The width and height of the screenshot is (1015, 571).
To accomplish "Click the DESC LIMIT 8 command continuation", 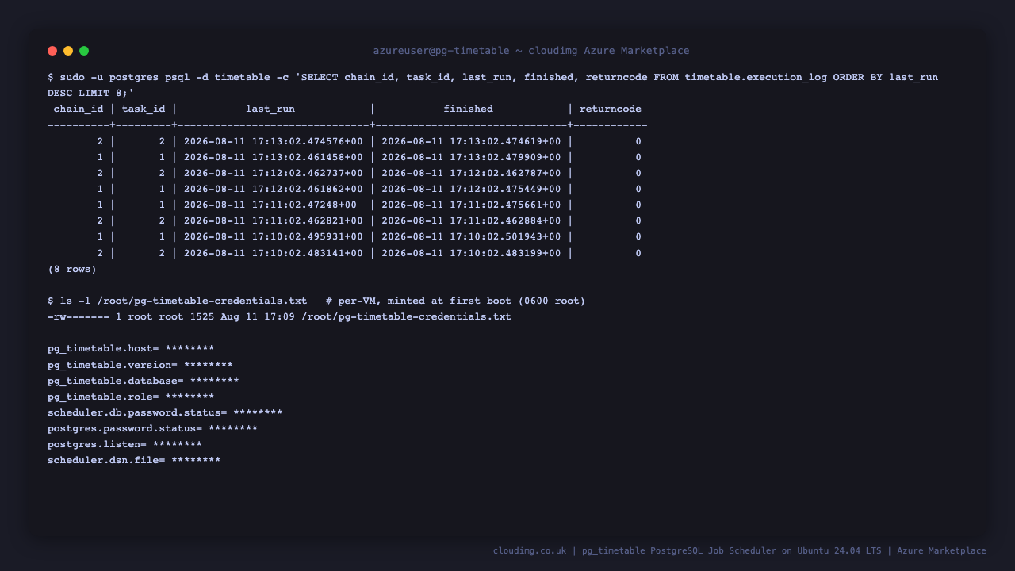I will pos(90,93).
